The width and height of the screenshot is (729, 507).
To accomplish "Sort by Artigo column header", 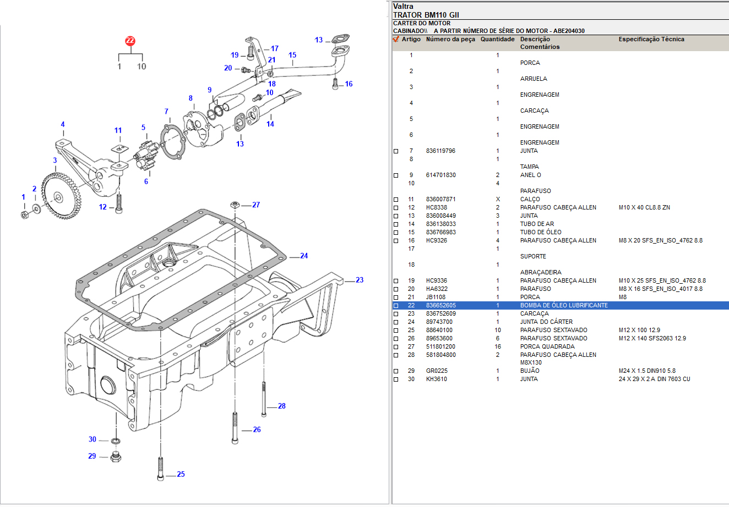I will (x=411, y=39).
